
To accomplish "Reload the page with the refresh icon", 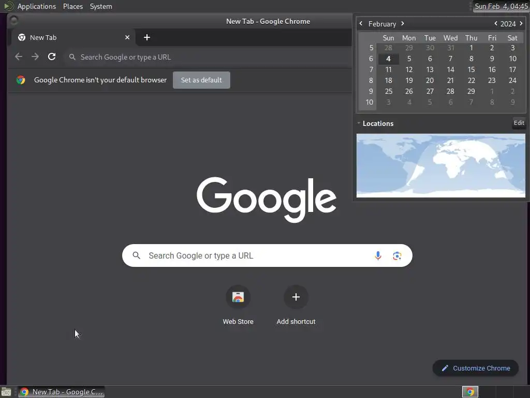I will 52,56.
